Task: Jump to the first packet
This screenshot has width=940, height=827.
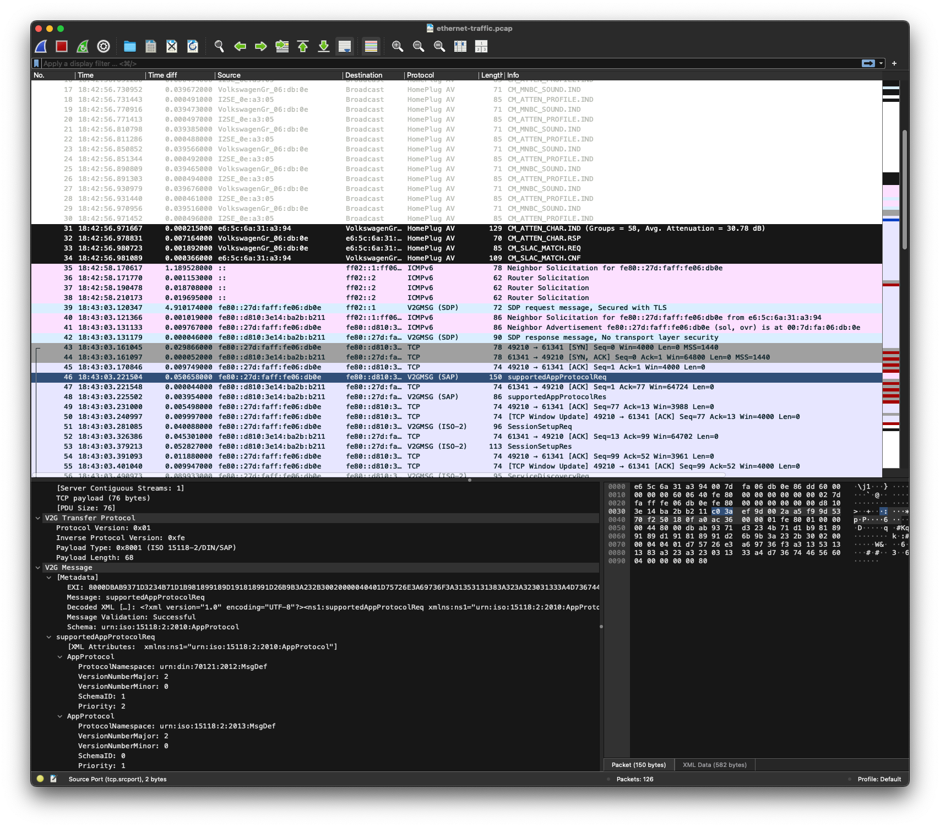Action: click(303, 47)
